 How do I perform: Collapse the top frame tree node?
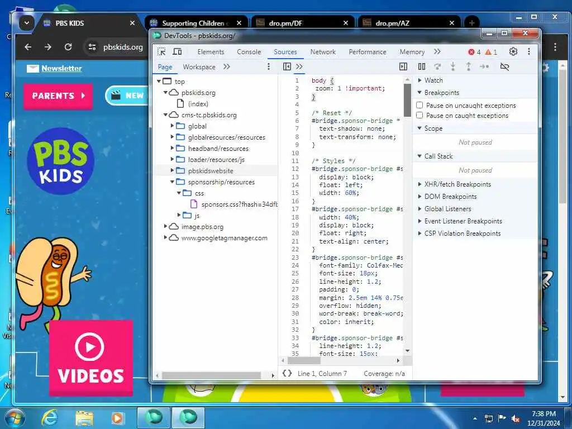point(159,81)
